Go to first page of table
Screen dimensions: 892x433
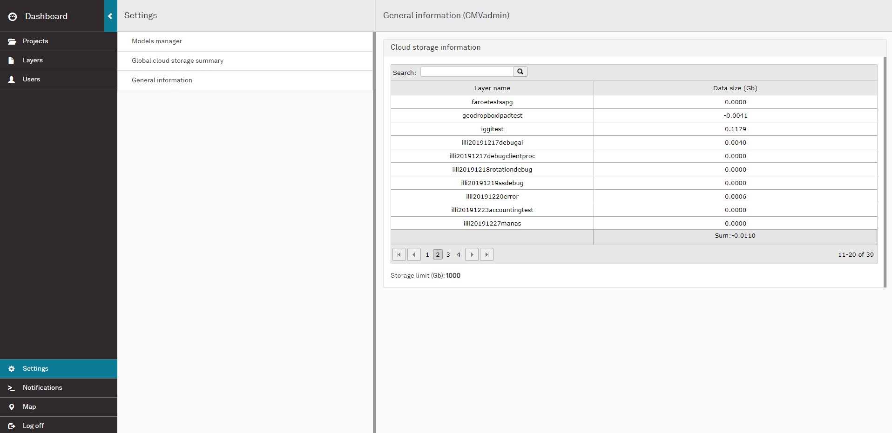[x=399, y=254]
